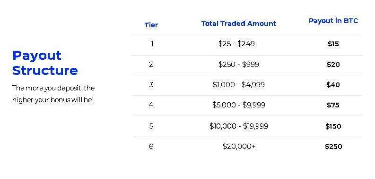Click the $75 payout amount
This screenshot has width=375, height=179.
(333, 105)
